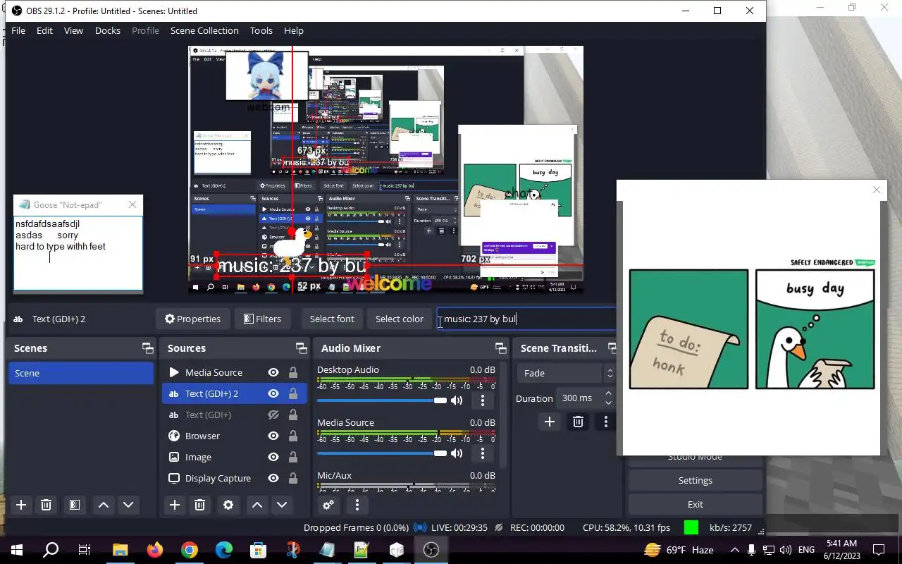Open the Media Source three-dot options menu
This screenshot has width=902, height=564.
483,453
